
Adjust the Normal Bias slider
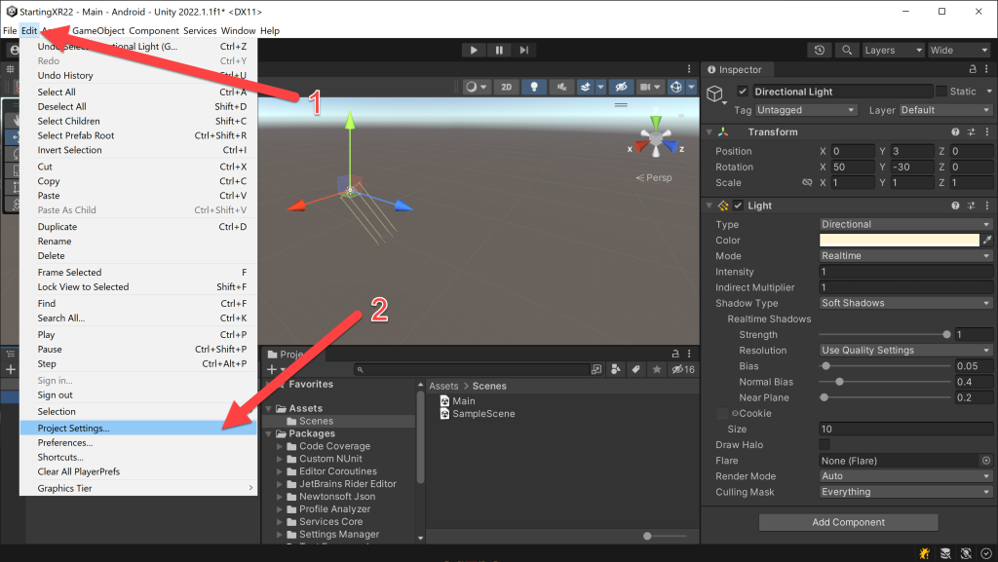885,382
